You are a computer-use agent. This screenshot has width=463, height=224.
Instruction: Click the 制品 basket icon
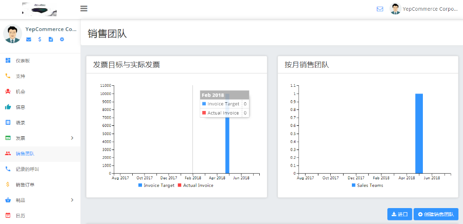tap(8, 200)
